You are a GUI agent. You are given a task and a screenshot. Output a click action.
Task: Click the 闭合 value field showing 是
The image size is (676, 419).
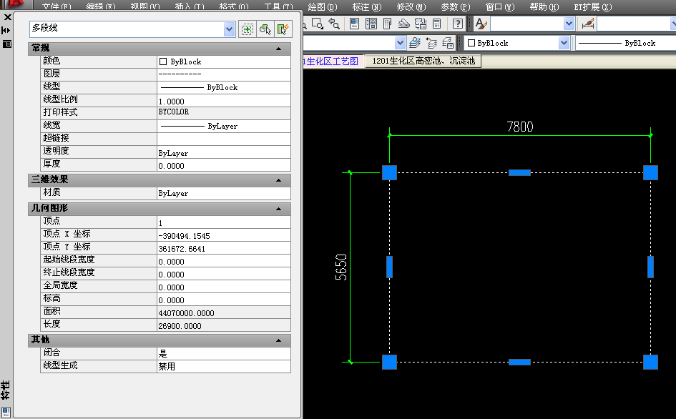224,353
